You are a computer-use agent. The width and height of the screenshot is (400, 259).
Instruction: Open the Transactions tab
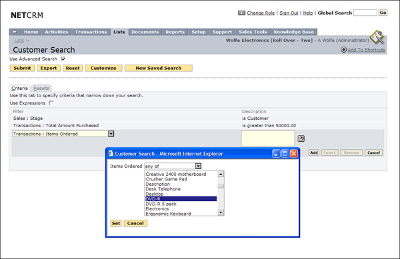tap(91, 32)
